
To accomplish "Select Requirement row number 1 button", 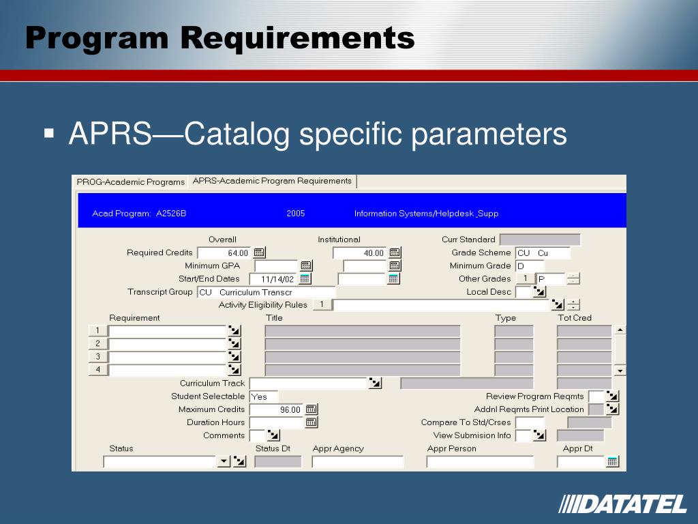I will [98, 331].
